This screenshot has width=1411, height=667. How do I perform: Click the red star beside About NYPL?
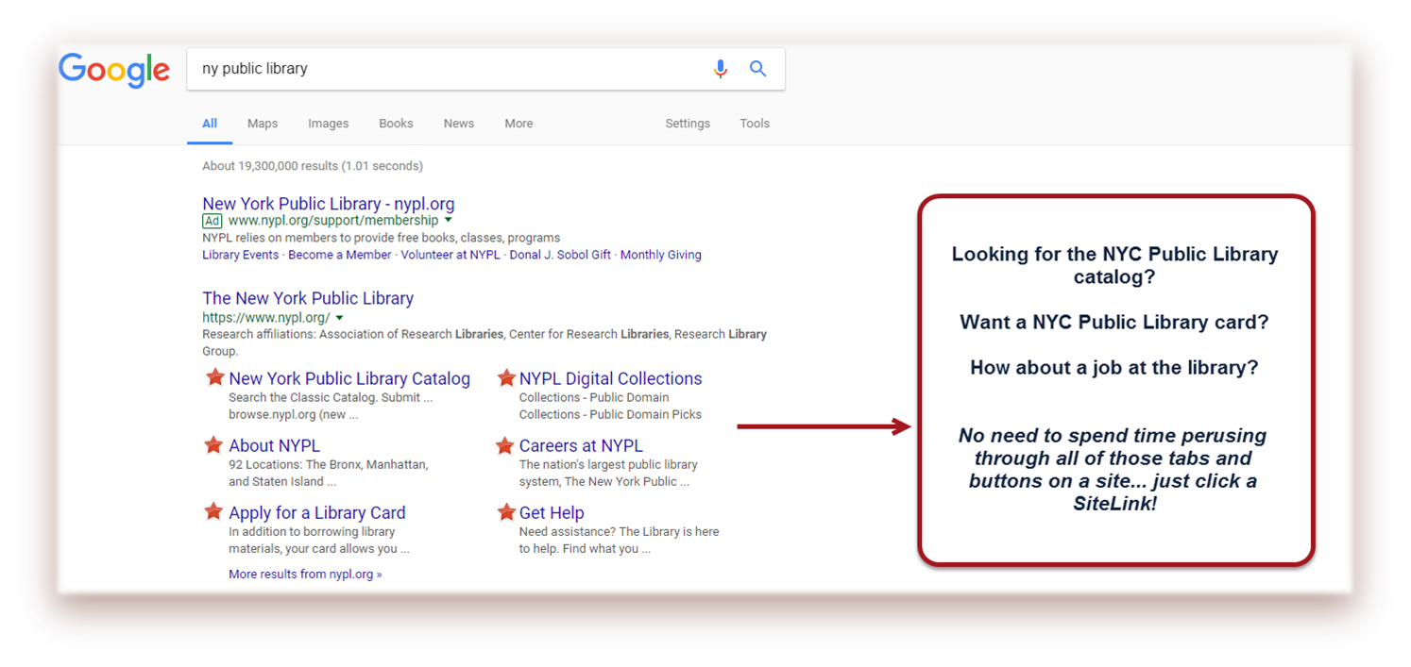[215, 445]
